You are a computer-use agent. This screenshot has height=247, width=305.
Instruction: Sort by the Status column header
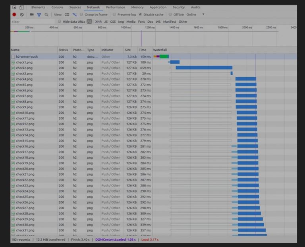tap(65, 50)
